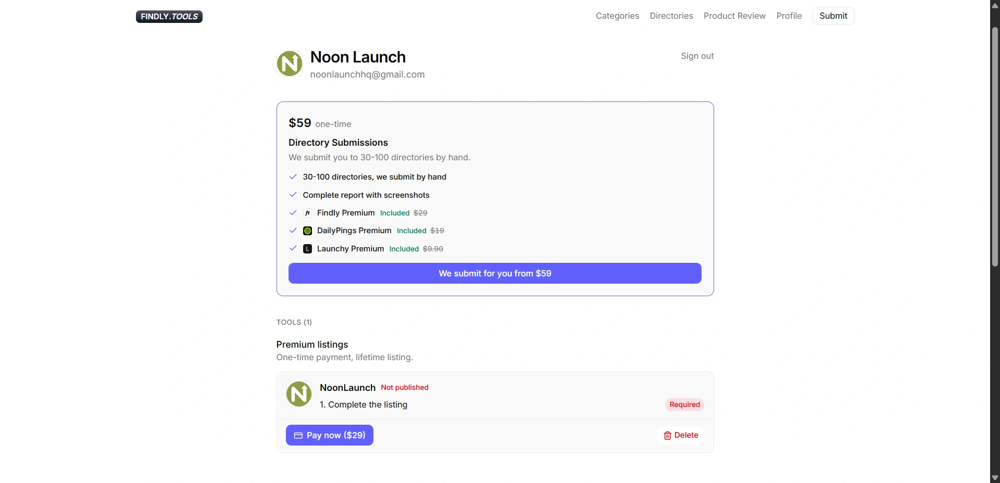Click the scrollbar down arrow
The width and height of the screenshot is (1000, 483).
[x=995, y=477]
